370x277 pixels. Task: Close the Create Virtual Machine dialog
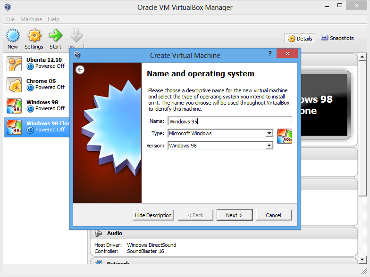(x=287, y=53)
